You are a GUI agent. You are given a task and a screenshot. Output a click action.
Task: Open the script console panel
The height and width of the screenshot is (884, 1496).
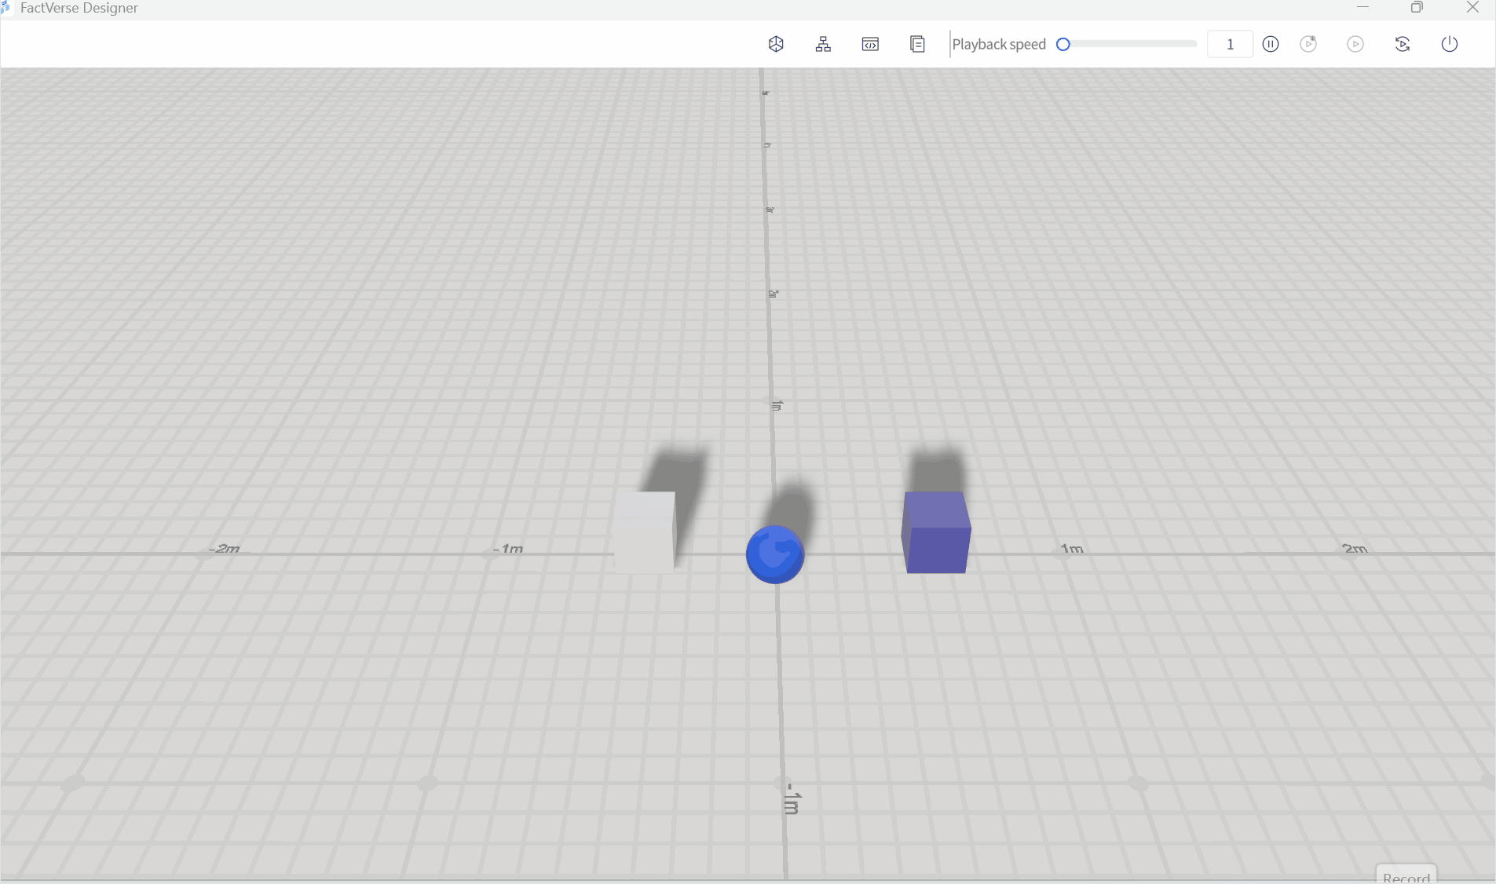click(x=872, y=44)
